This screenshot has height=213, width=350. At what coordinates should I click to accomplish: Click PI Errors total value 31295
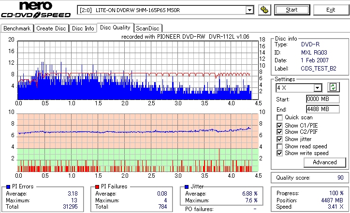70,207
